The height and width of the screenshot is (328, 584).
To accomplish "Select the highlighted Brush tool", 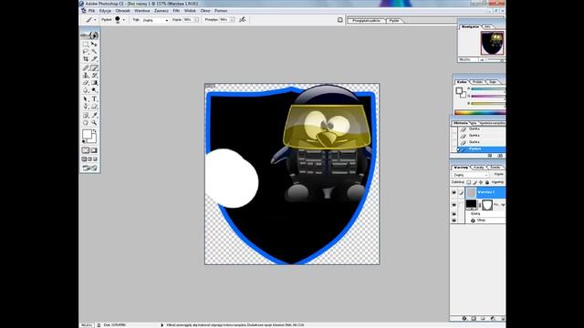I will point(94,68).
